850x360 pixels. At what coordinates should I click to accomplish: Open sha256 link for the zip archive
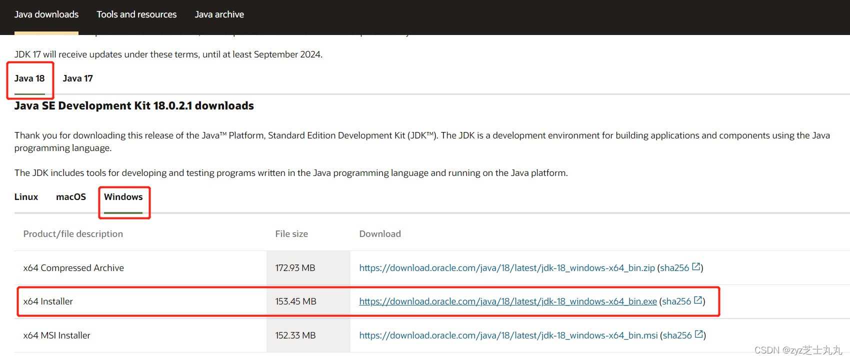[674, 268]
